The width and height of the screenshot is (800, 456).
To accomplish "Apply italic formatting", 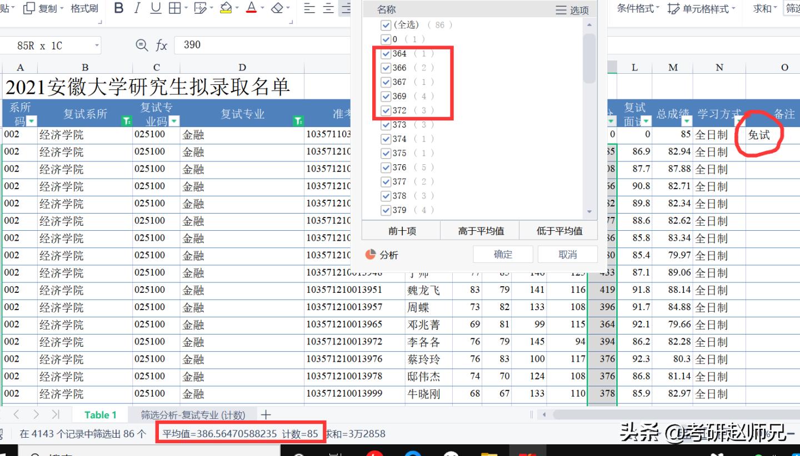I will 136,8.
